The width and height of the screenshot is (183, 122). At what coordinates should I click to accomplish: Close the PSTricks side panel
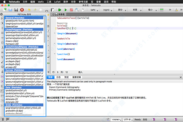(2, 14)
